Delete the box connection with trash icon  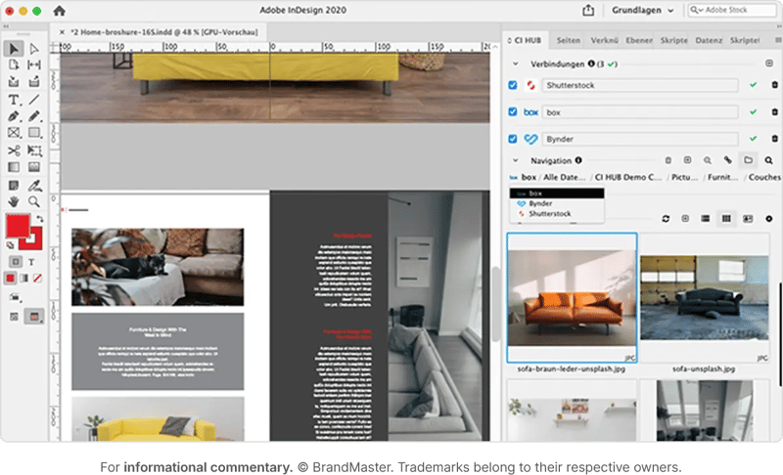tap(774, 112)
